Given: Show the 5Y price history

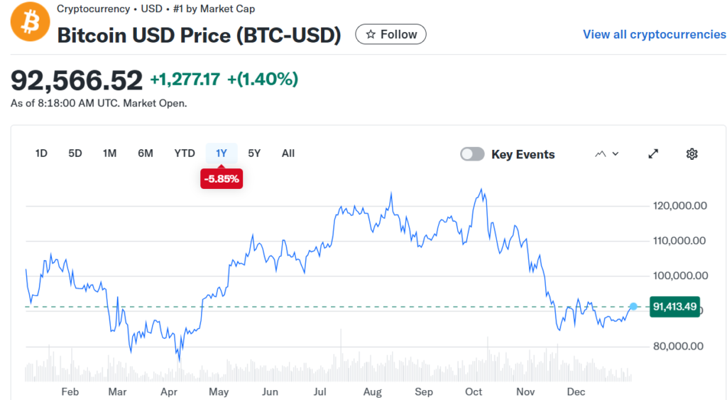Looking at the screenshot, I should pos(254,153).
